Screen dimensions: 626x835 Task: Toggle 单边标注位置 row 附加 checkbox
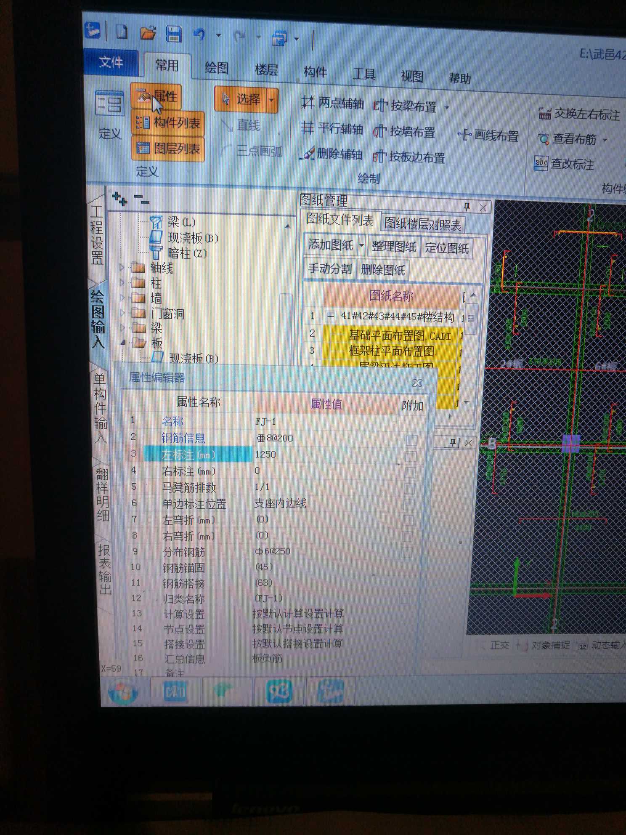tap(408, 505)
